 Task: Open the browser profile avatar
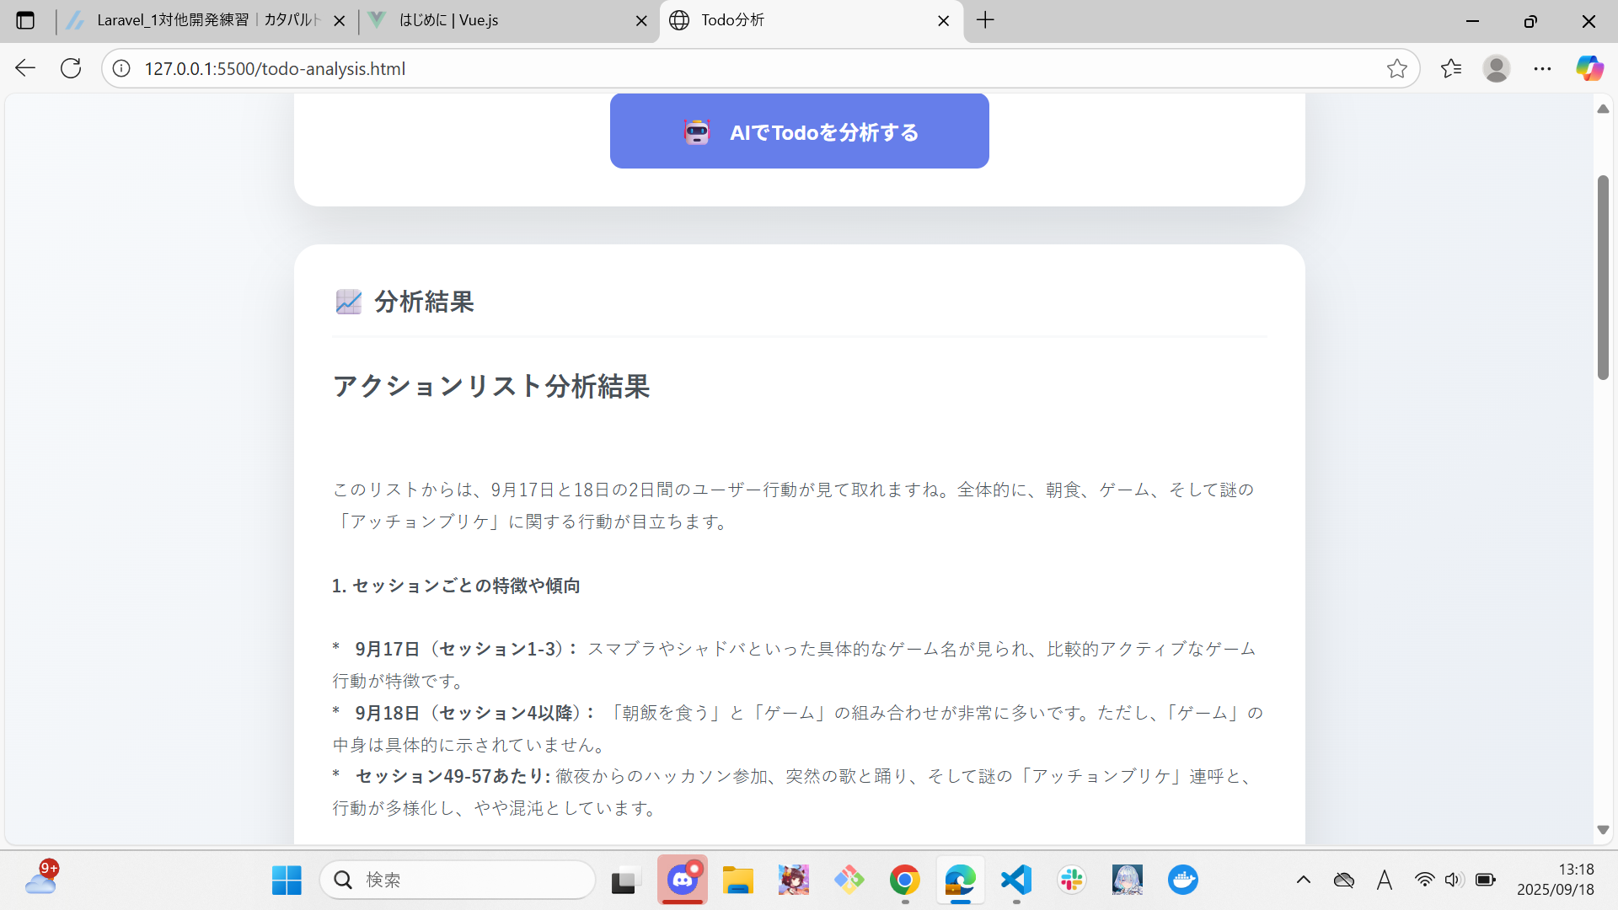pos(1496,68)
